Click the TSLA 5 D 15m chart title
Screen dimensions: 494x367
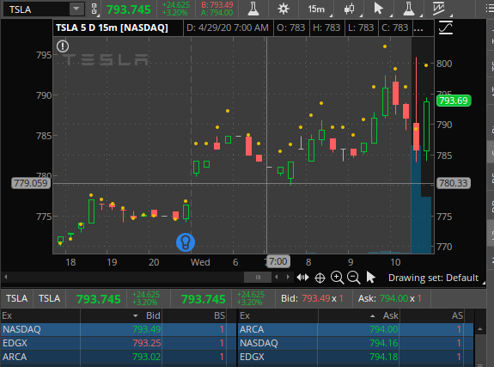[x=113, y=28]
